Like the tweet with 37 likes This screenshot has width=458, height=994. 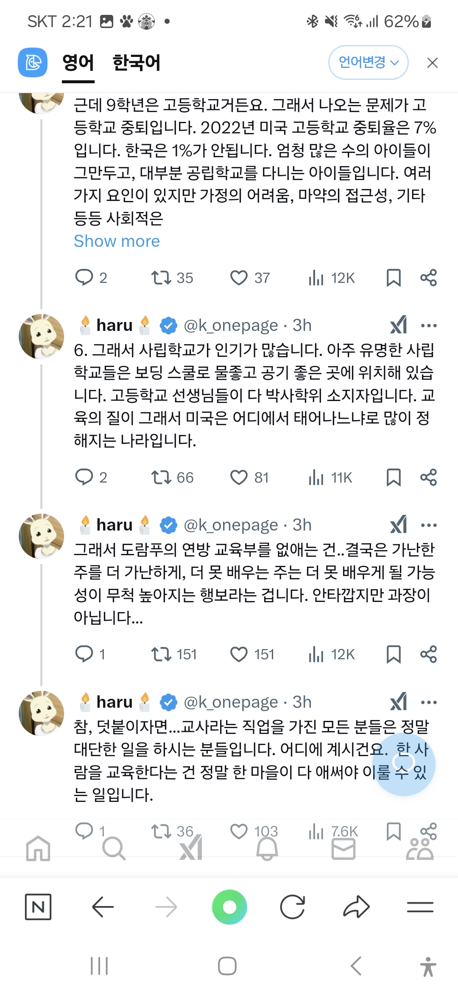[239, 278]
